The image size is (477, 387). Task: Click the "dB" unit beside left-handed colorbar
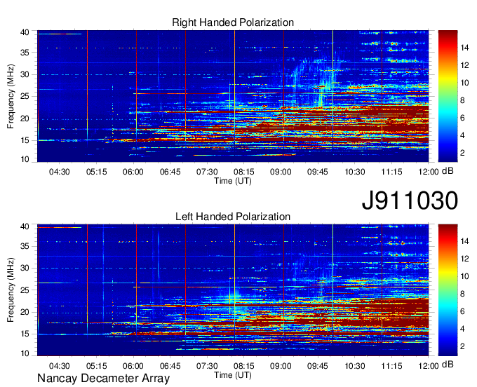[x=448, y=365]
